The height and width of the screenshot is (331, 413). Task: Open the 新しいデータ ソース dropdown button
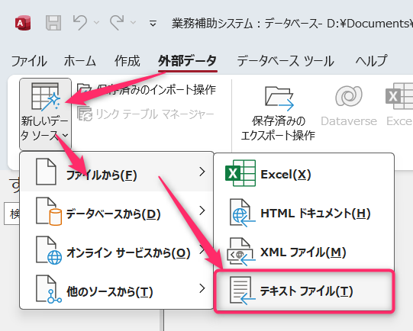click(45, 114)
